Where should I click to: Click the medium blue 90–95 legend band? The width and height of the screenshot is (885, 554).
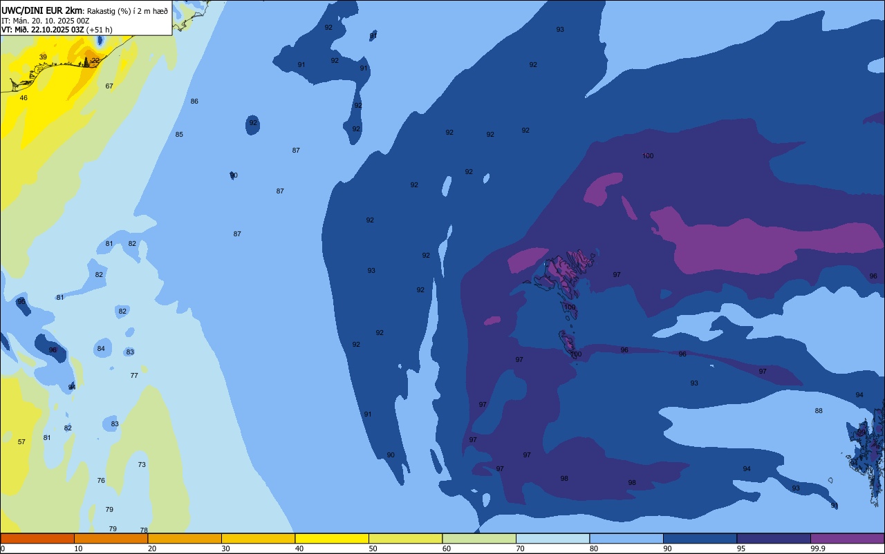click(700, 538)
